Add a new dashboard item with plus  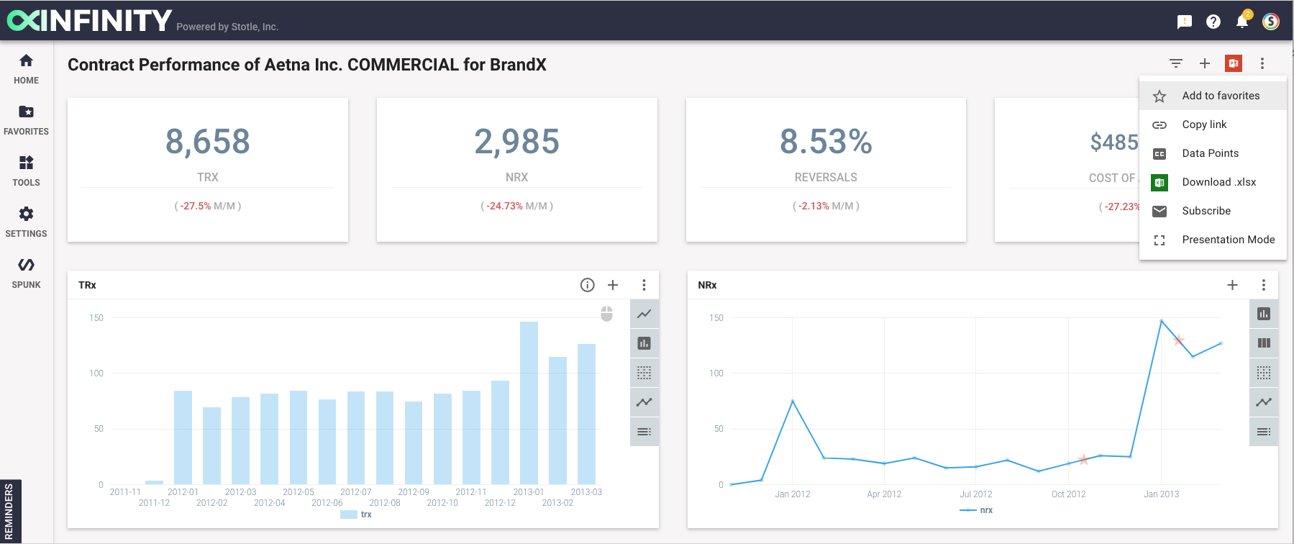point(1205,63)
